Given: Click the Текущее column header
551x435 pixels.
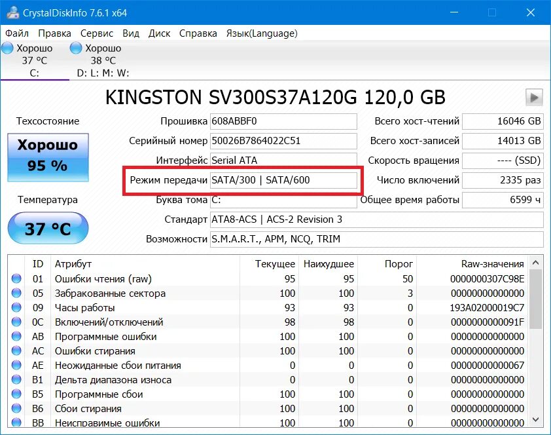Looking at the screenshot, I should pos(269,264).
